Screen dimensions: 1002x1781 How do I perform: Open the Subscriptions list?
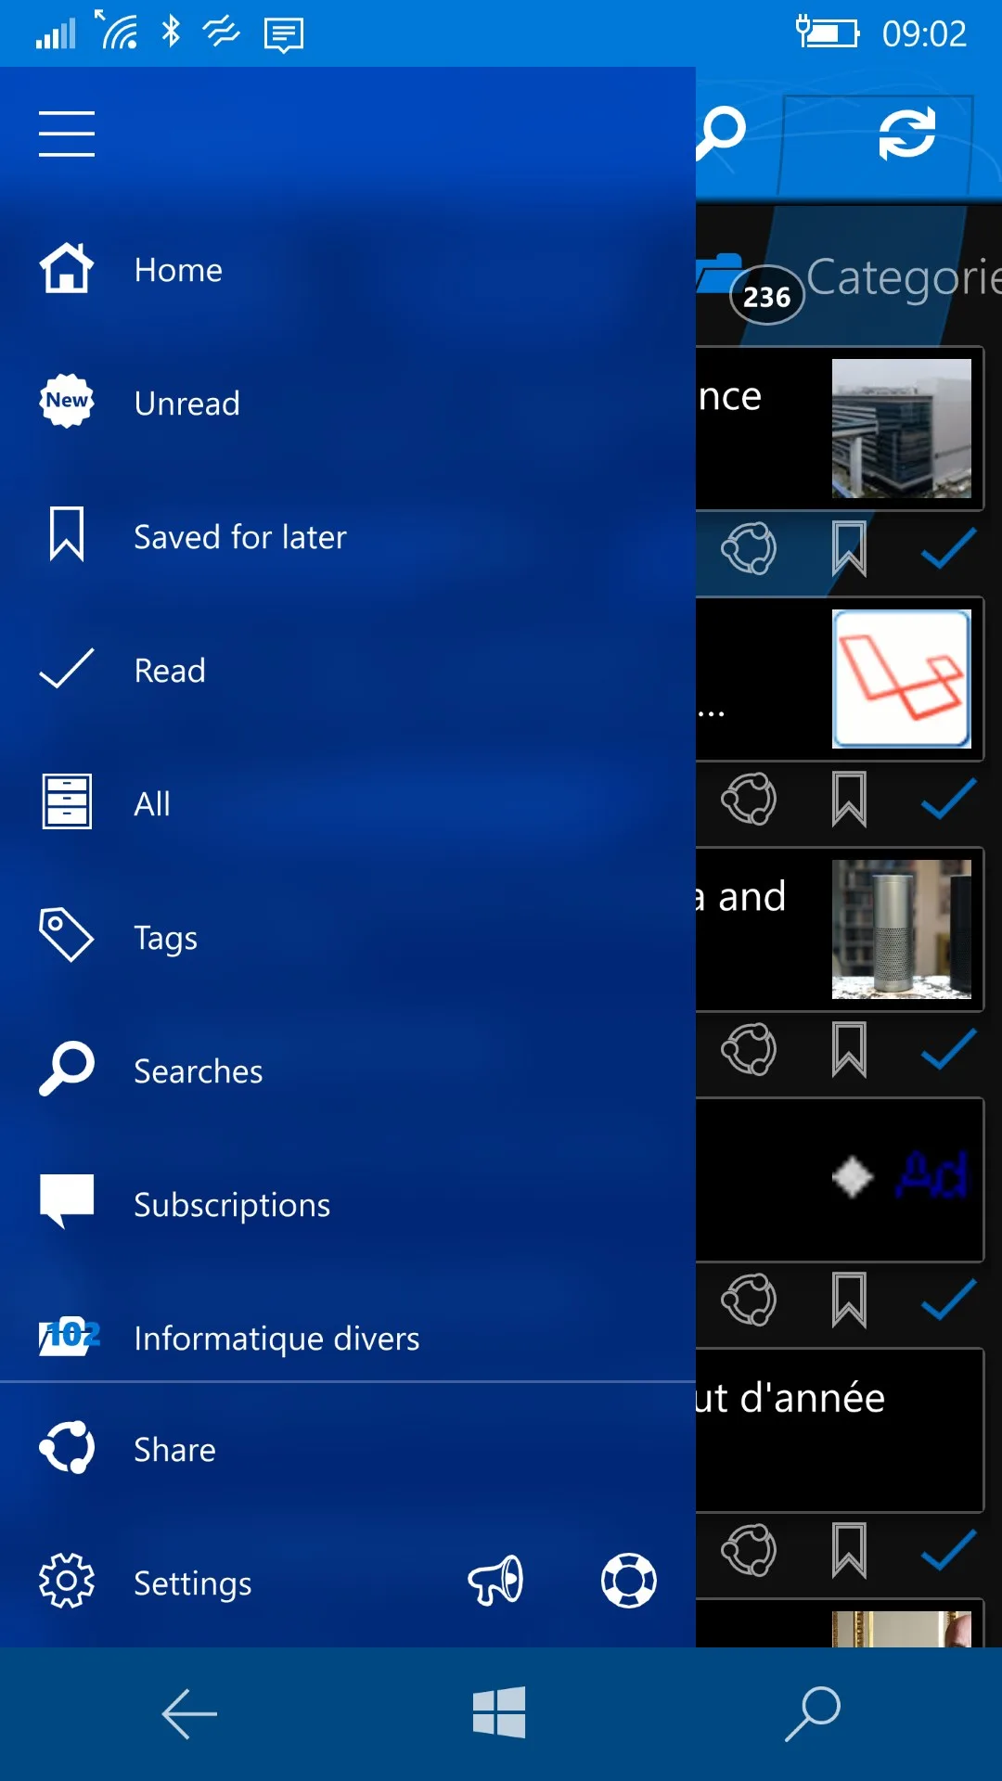[x=348, y=1205]
